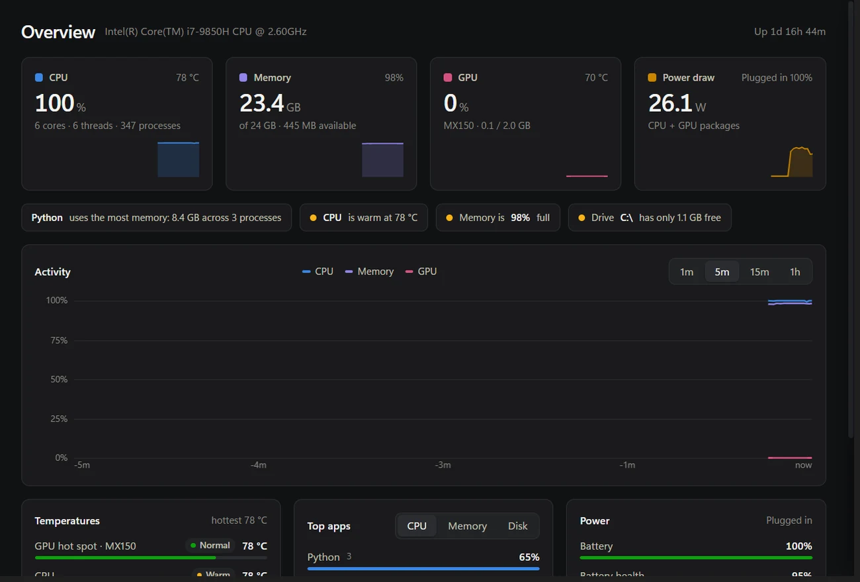Click the purple Memory card icon

[243, 77]
